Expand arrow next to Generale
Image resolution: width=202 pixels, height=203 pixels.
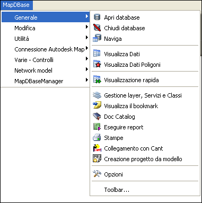86,16
